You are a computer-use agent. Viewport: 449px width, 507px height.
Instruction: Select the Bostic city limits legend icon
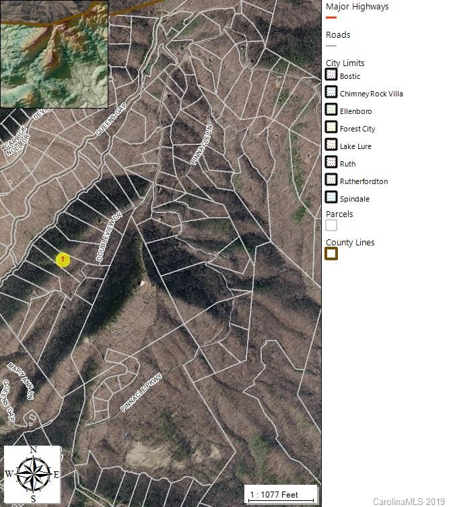(331, 76)
